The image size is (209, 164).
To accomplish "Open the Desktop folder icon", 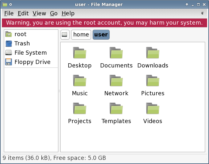I will (x=79, y=53).
